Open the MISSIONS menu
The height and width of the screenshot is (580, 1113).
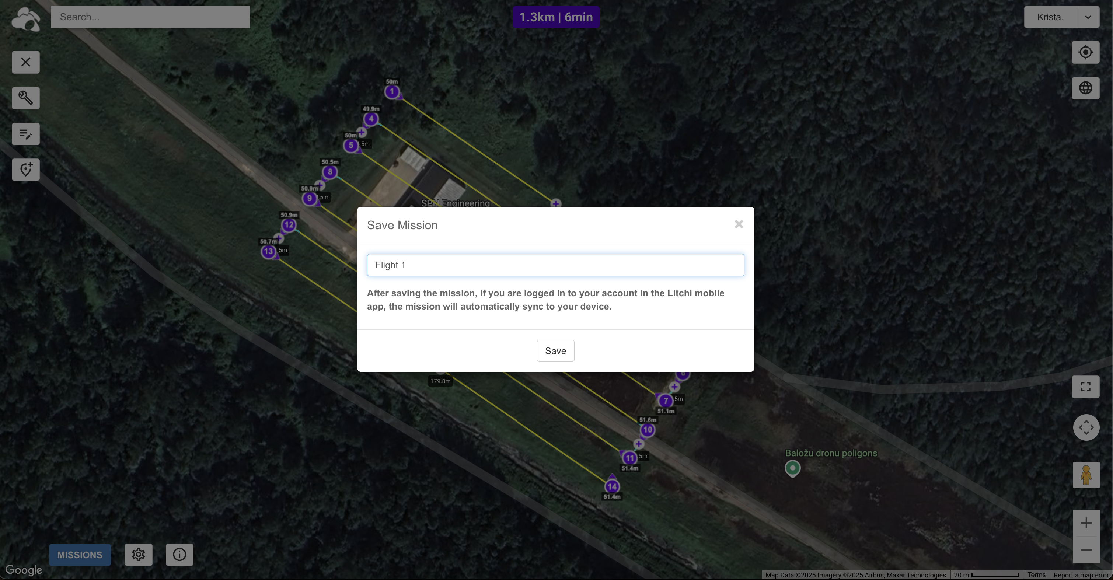80,555
